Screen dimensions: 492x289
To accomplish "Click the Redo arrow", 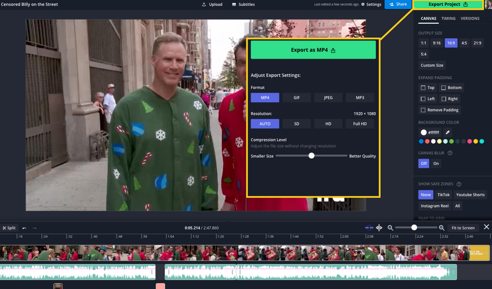I will point(34,227).
